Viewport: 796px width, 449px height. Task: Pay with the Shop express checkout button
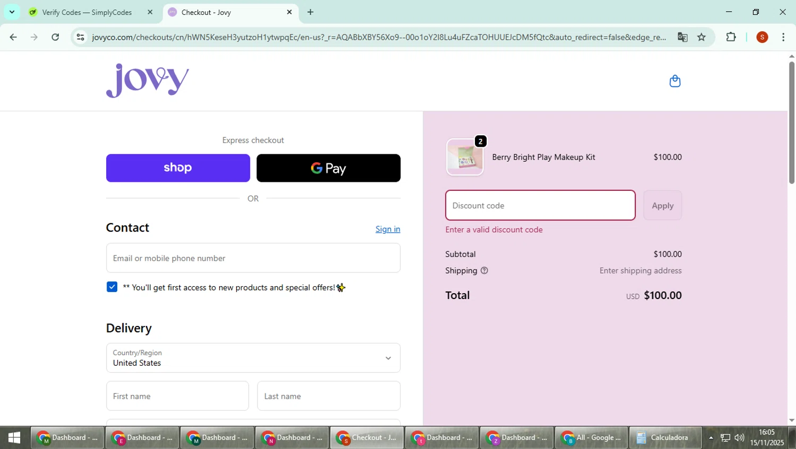pos(178,168)
